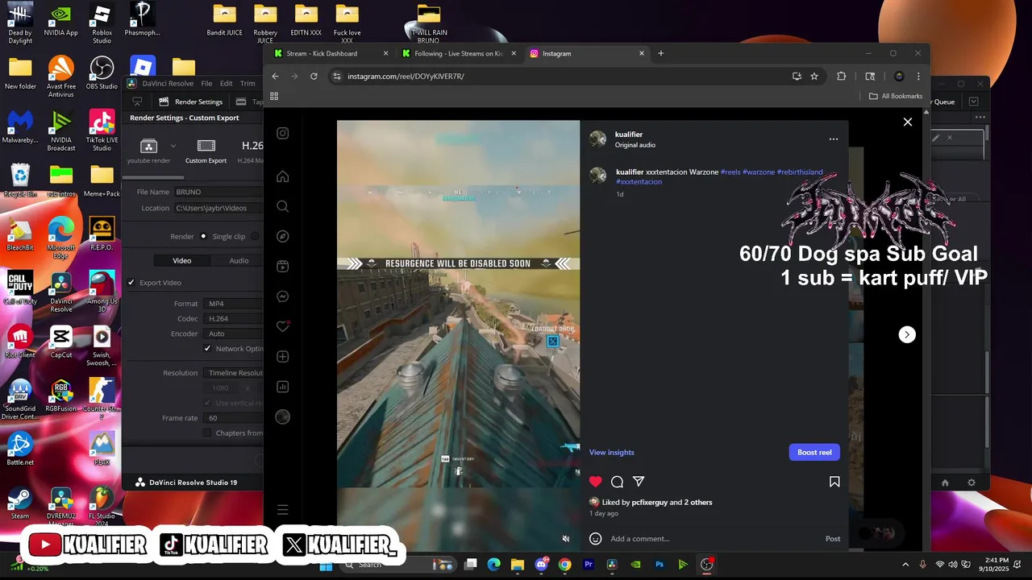The height and width of the screenshot is (580, 1032).
Task: Switch to the Audio tab in render settings
Action: click(x=239, y=260)
